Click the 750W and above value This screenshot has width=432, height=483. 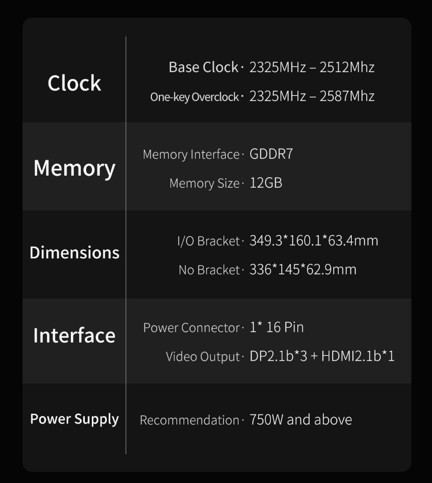301,419
